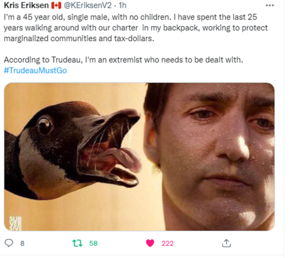Unlike the tweet via the pink heart
Screen dimensions: 290x258
tap(150, 243)
